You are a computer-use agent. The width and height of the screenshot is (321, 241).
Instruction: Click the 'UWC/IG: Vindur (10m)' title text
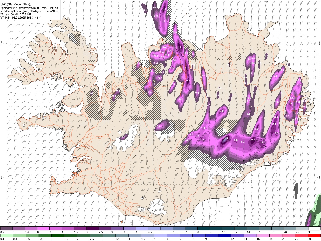(x=15, y=4)
